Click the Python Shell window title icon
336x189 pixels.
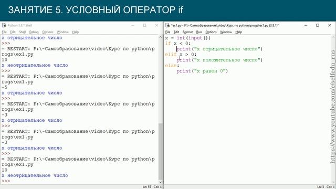(x=4, y=25)
